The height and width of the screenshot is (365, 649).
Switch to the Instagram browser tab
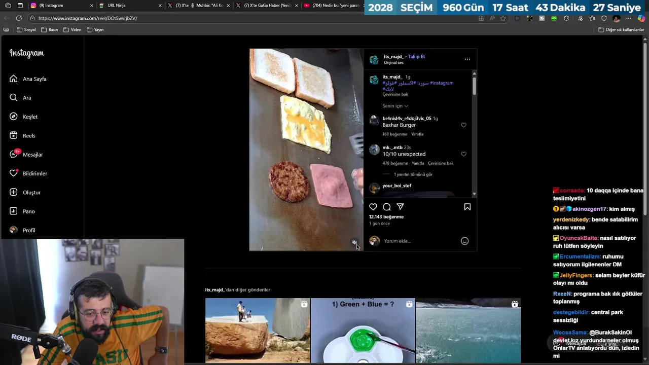click(61, 6)
